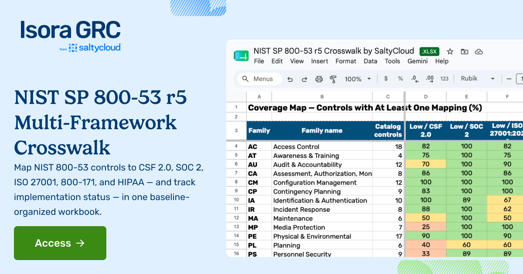Select column E header
Screen dimensions: 523x274
click(x=466, y=97)
